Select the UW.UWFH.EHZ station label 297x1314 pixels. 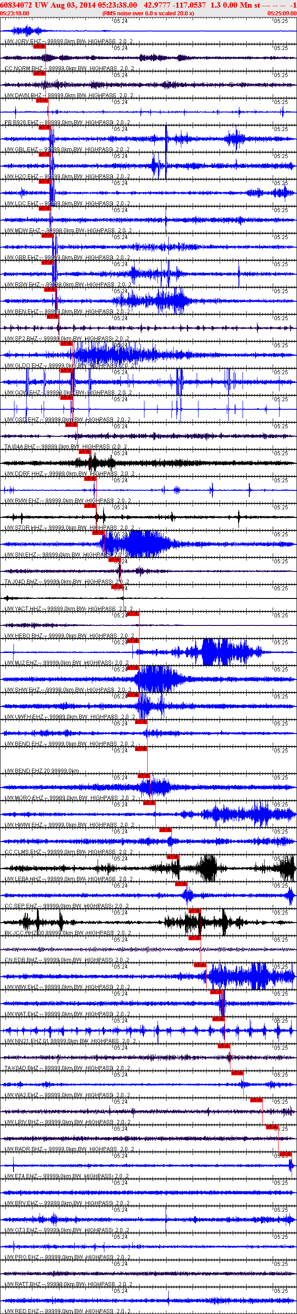coord(24,717)
